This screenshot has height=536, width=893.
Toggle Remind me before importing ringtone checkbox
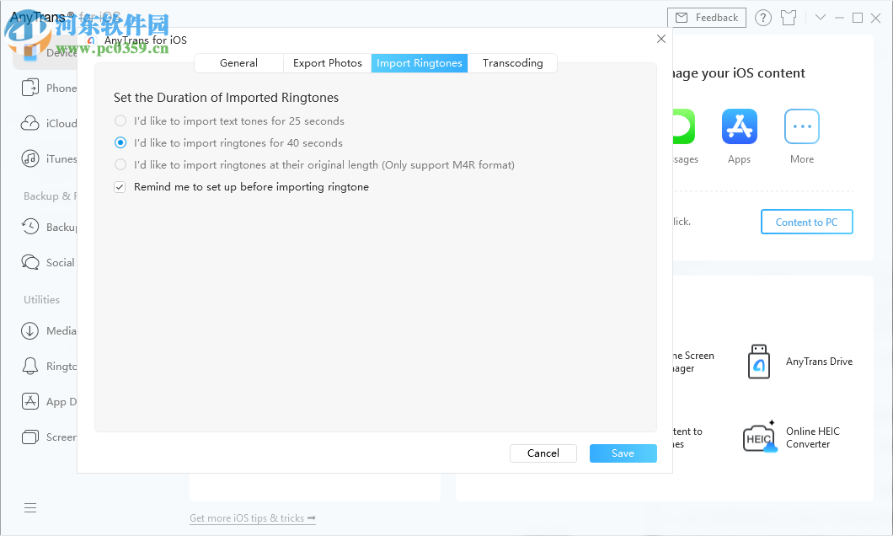(x=120, y=187)
